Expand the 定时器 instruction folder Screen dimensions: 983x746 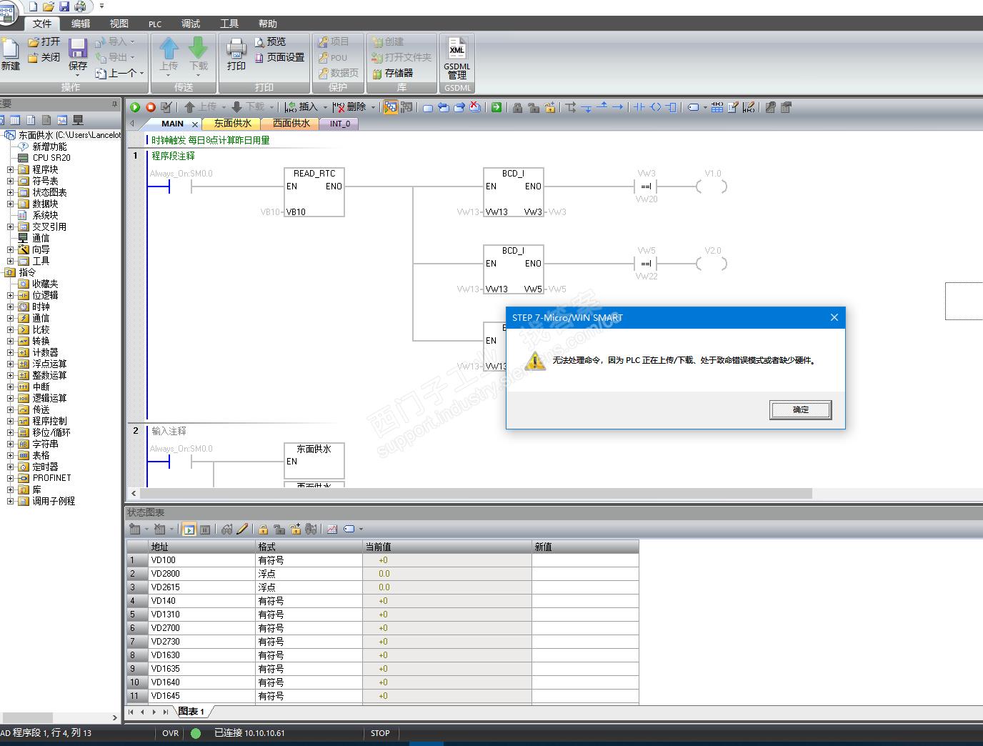click(10, 467)
